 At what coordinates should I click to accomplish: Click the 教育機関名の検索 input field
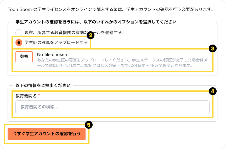pos(113,107)
